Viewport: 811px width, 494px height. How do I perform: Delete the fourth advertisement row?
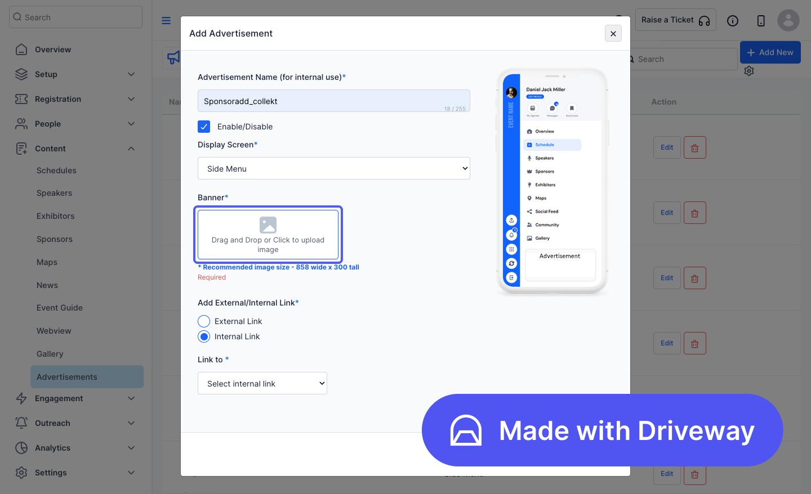[x=695, y=343]
